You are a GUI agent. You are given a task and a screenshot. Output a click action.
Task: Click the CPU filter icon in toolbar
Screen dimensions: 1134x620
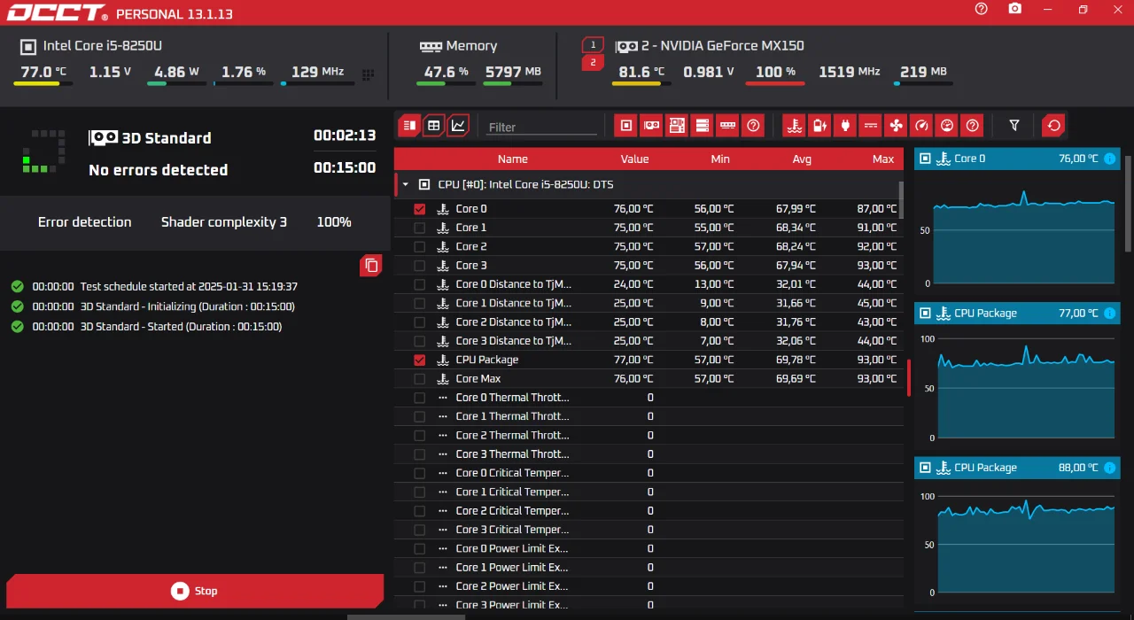[x=626, y=126]
